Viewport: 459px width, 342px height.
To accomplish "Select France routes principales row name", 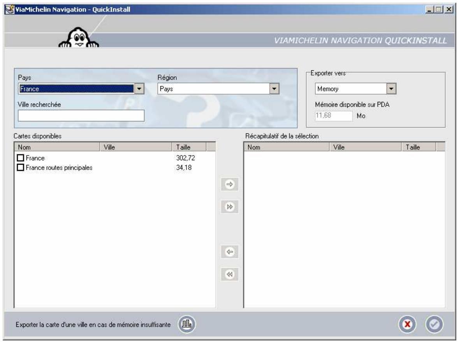I will (59, 168).
